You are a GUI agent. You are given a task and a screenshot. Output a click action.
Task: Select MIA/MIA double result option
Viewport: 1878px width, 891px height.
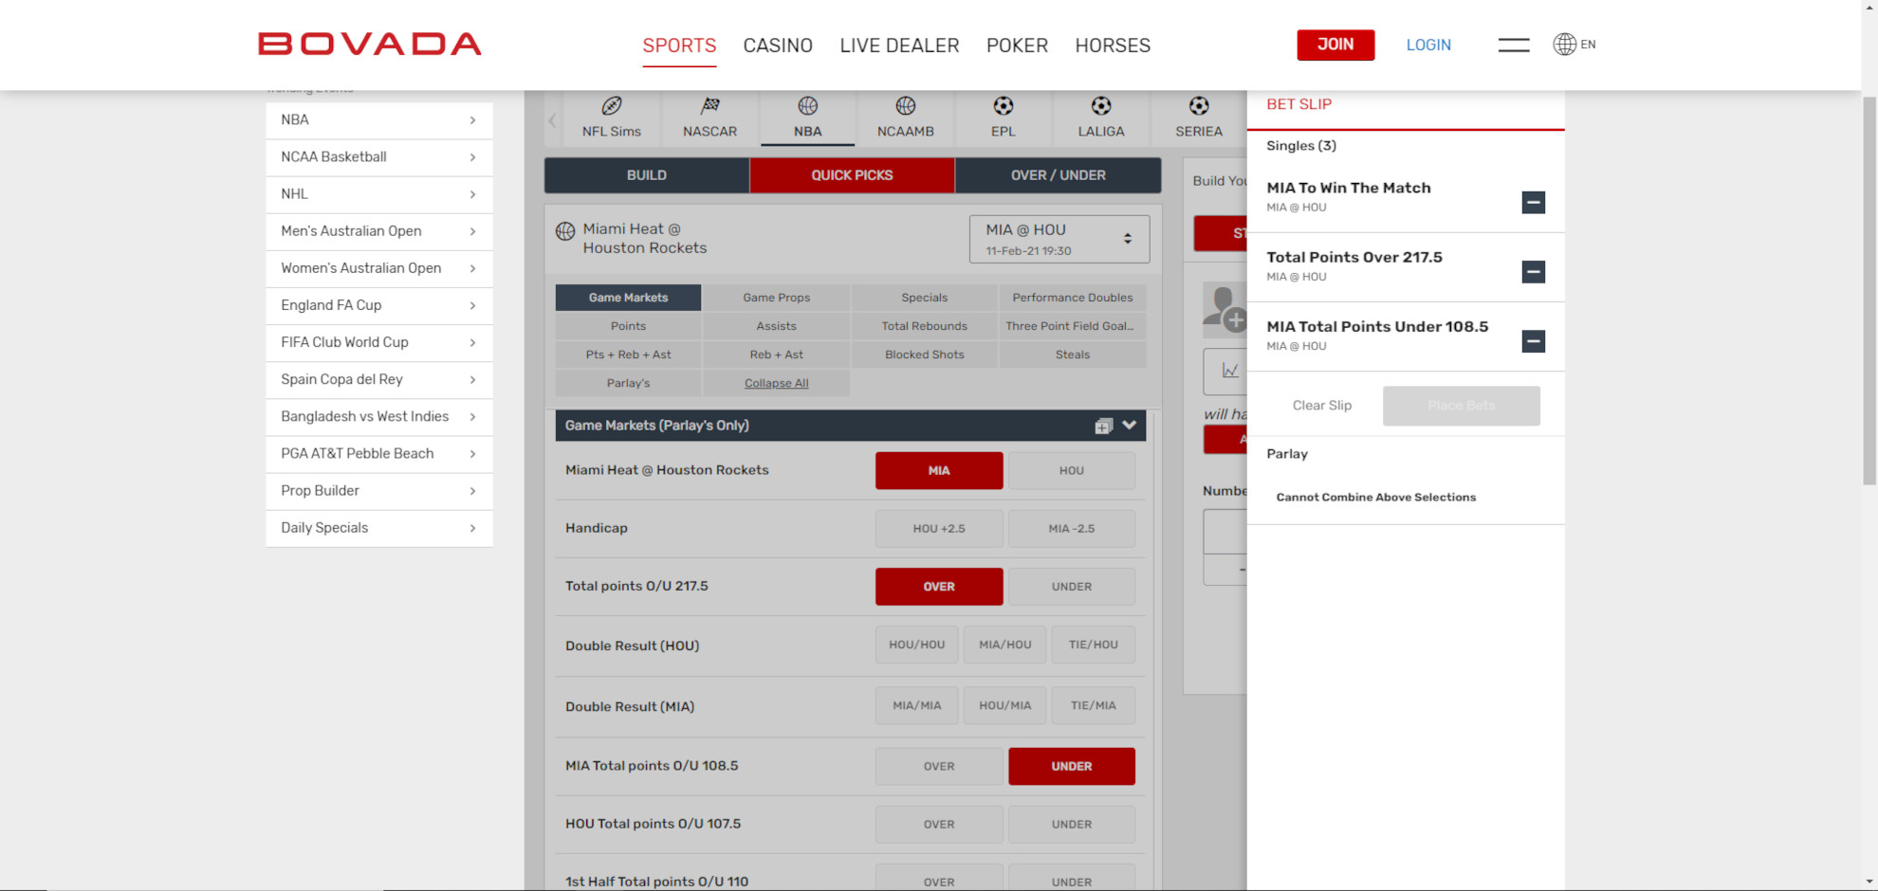916,705
